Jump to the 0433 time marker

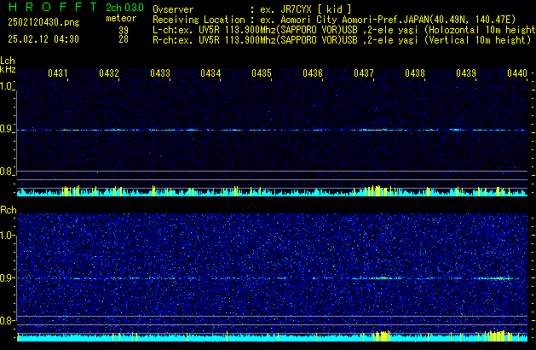pyautogui.click(x=160, y=73)
